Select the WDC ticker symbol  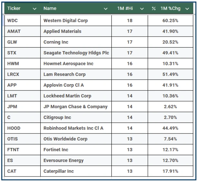[13, 21]
